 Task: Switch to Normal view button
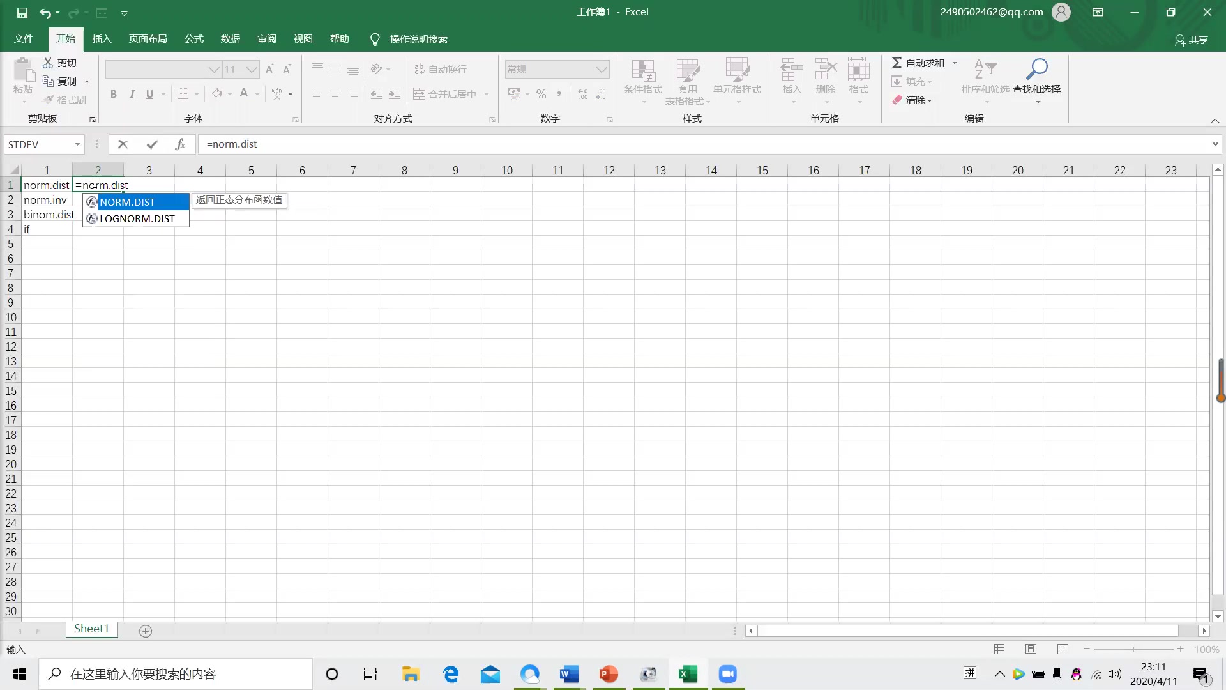pyautogui.click(x=999, y=649)
